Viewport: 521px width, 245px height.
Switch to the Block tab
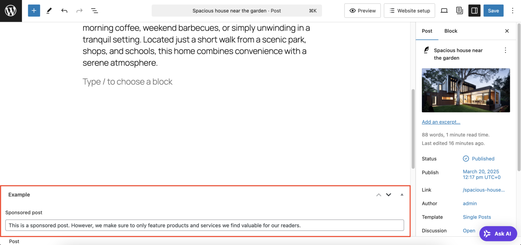pos(451,31)
